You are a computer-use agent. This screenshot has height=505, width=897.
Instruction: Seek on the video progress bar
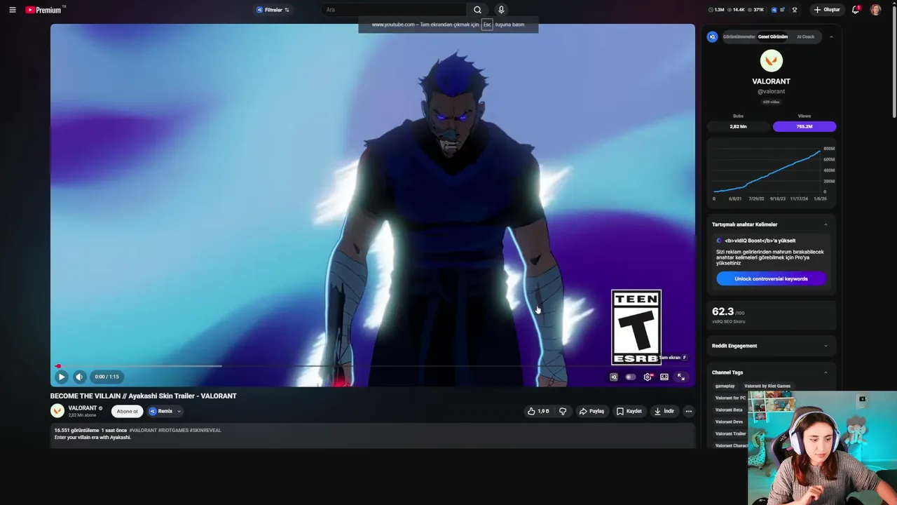coord(373,366)
